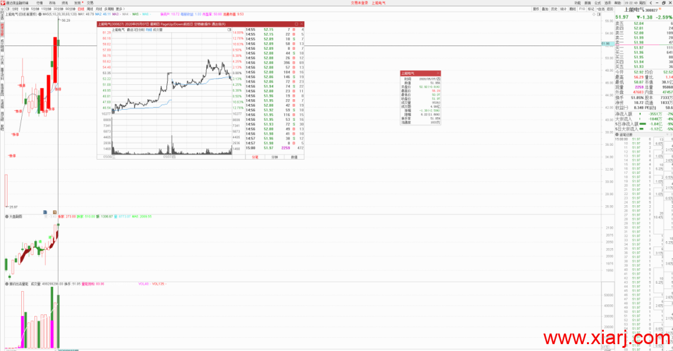Toggle side panel icon beside diamond
The width and height of the screenshot is (673, 351).
click(x=599, y=14)
